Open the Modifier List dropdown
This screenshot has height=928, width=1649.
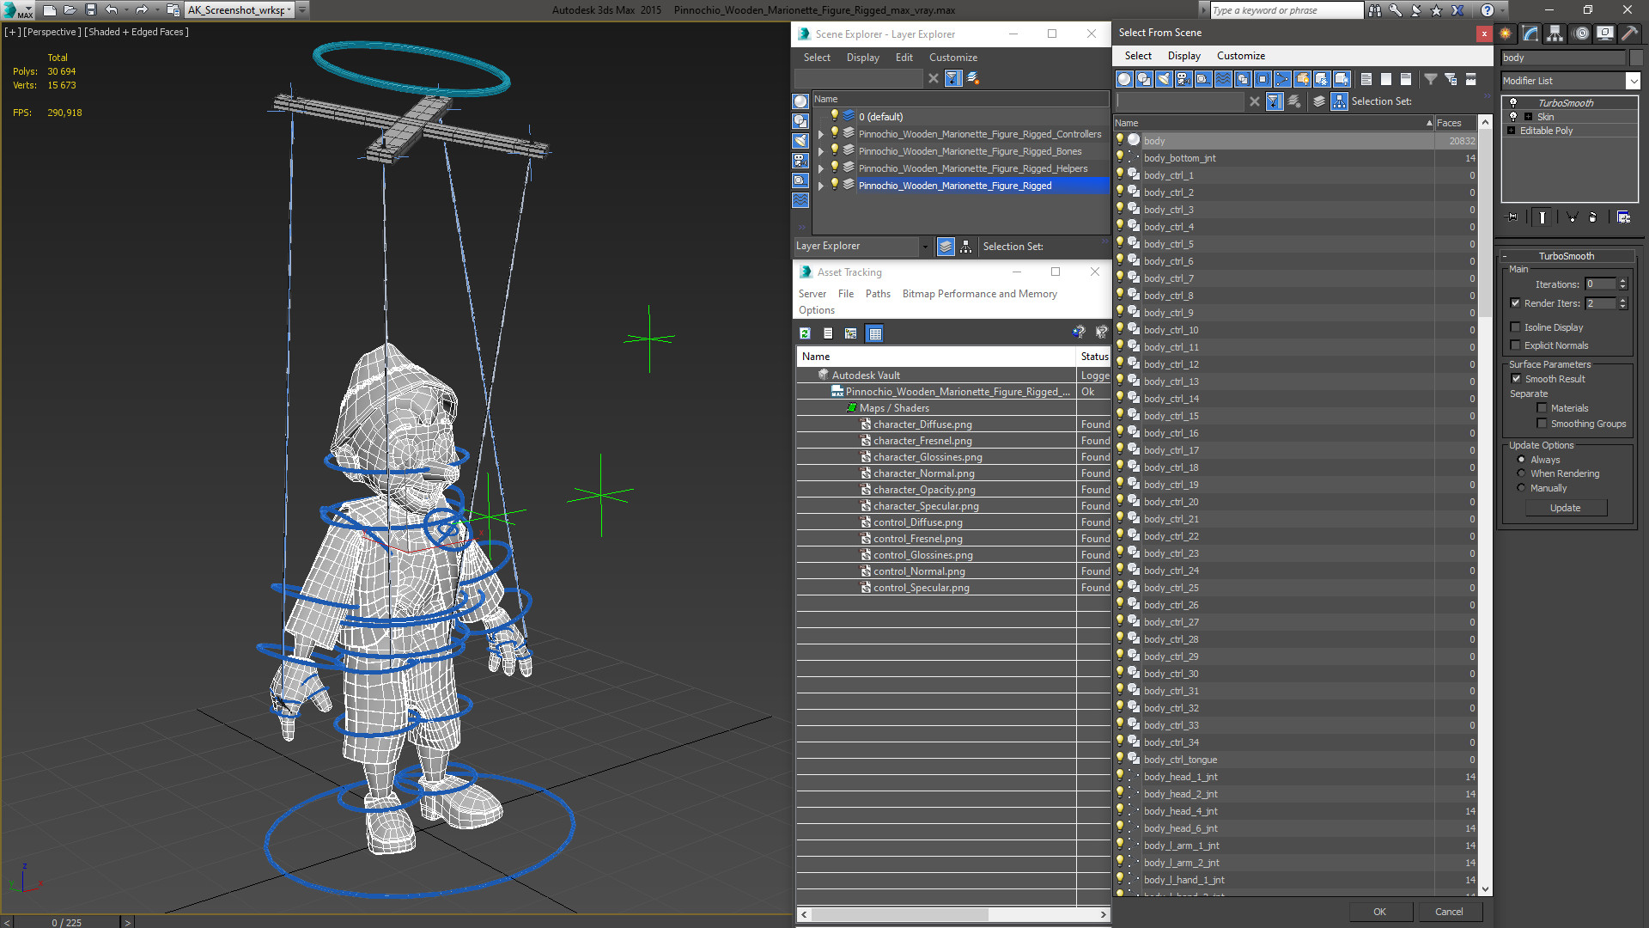click(1632, 81)
